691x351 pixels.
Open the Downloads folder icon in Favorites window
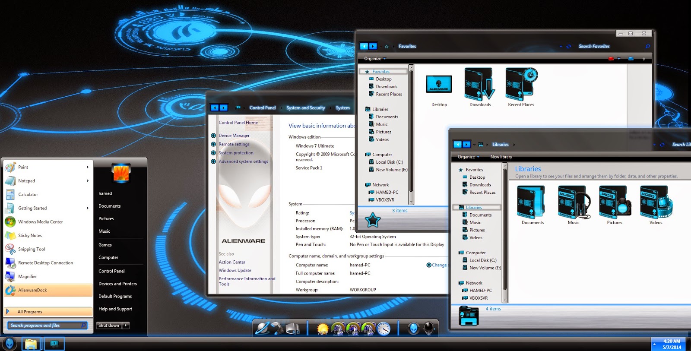[x=480, y=88]
